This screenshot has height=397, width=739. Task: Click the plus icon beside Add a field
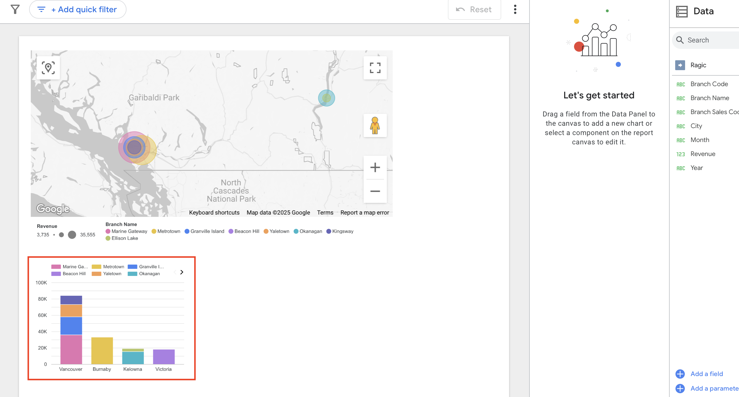click(x=680, y=374)
